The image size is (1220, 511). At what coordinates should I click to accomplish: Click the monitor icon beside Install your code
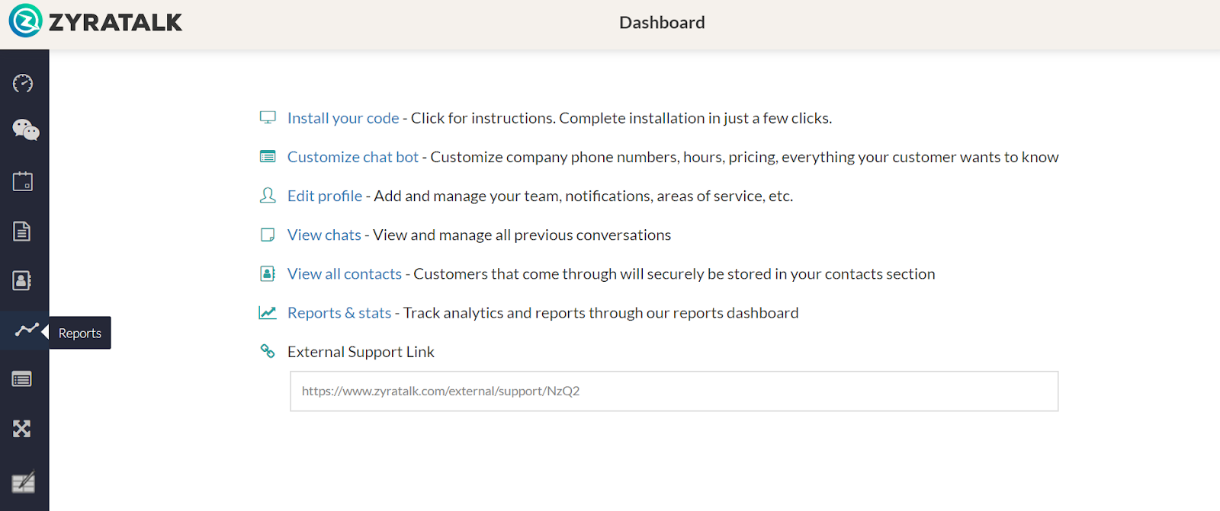click(268, 117)
